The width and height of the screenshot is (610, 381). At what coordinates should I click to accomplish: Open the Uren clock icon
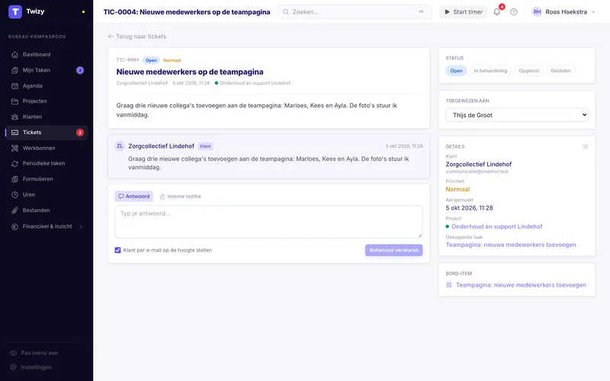[14, 194]
